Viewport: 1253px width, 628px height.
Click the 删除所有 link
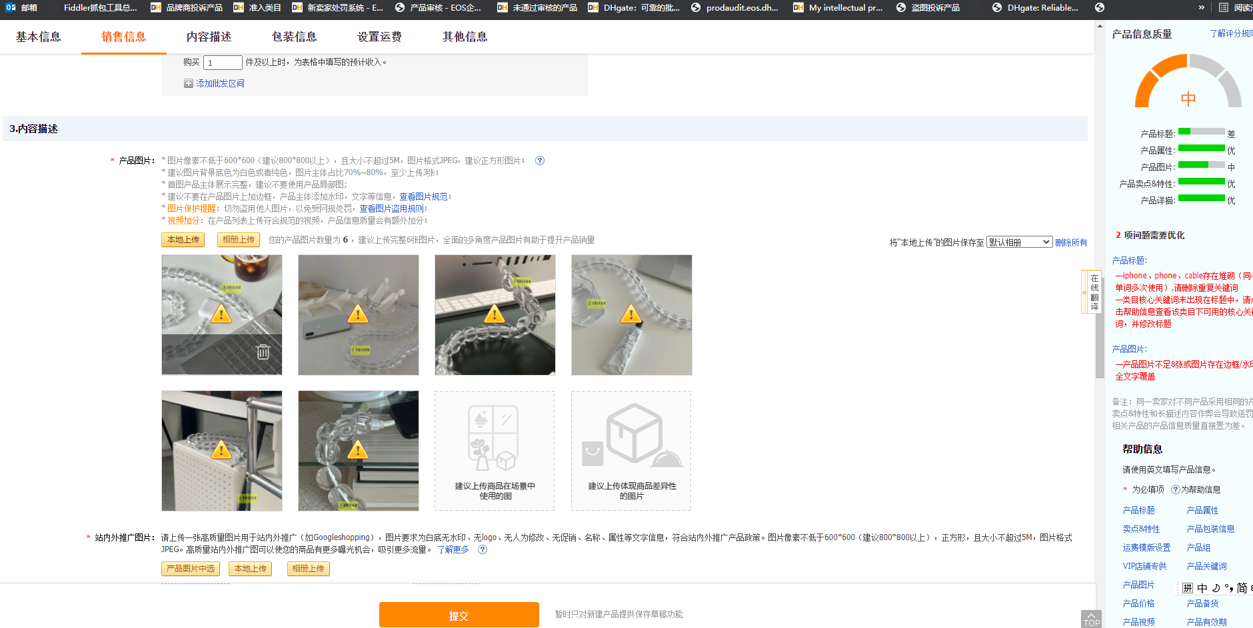1070,242
